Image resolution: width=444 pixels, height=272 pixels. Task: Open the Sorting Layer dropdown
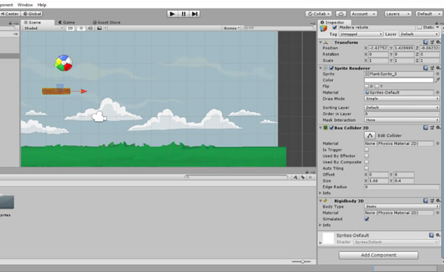[x=401, y=107]
